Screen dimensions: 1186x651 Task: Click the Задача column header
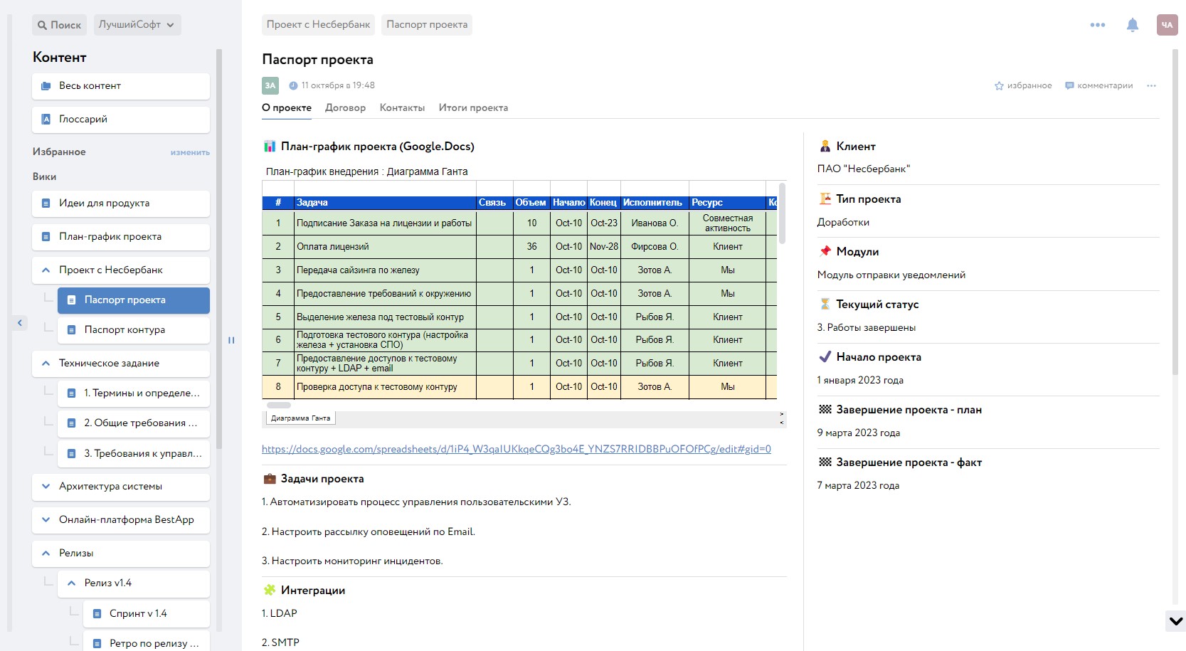[x=385, y=203]
